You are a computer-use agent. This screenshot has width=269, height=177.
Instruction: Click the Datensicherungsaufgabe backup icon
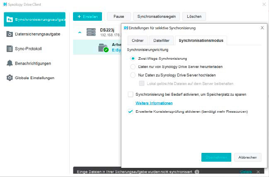click(10, 34)
